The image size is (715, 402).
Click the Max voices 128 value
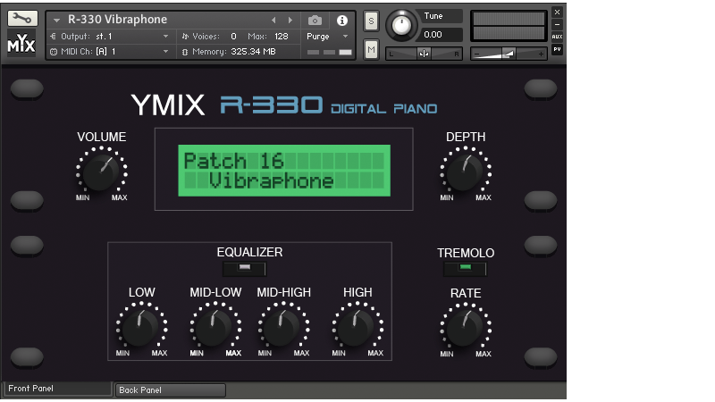[x=282, y=37]
